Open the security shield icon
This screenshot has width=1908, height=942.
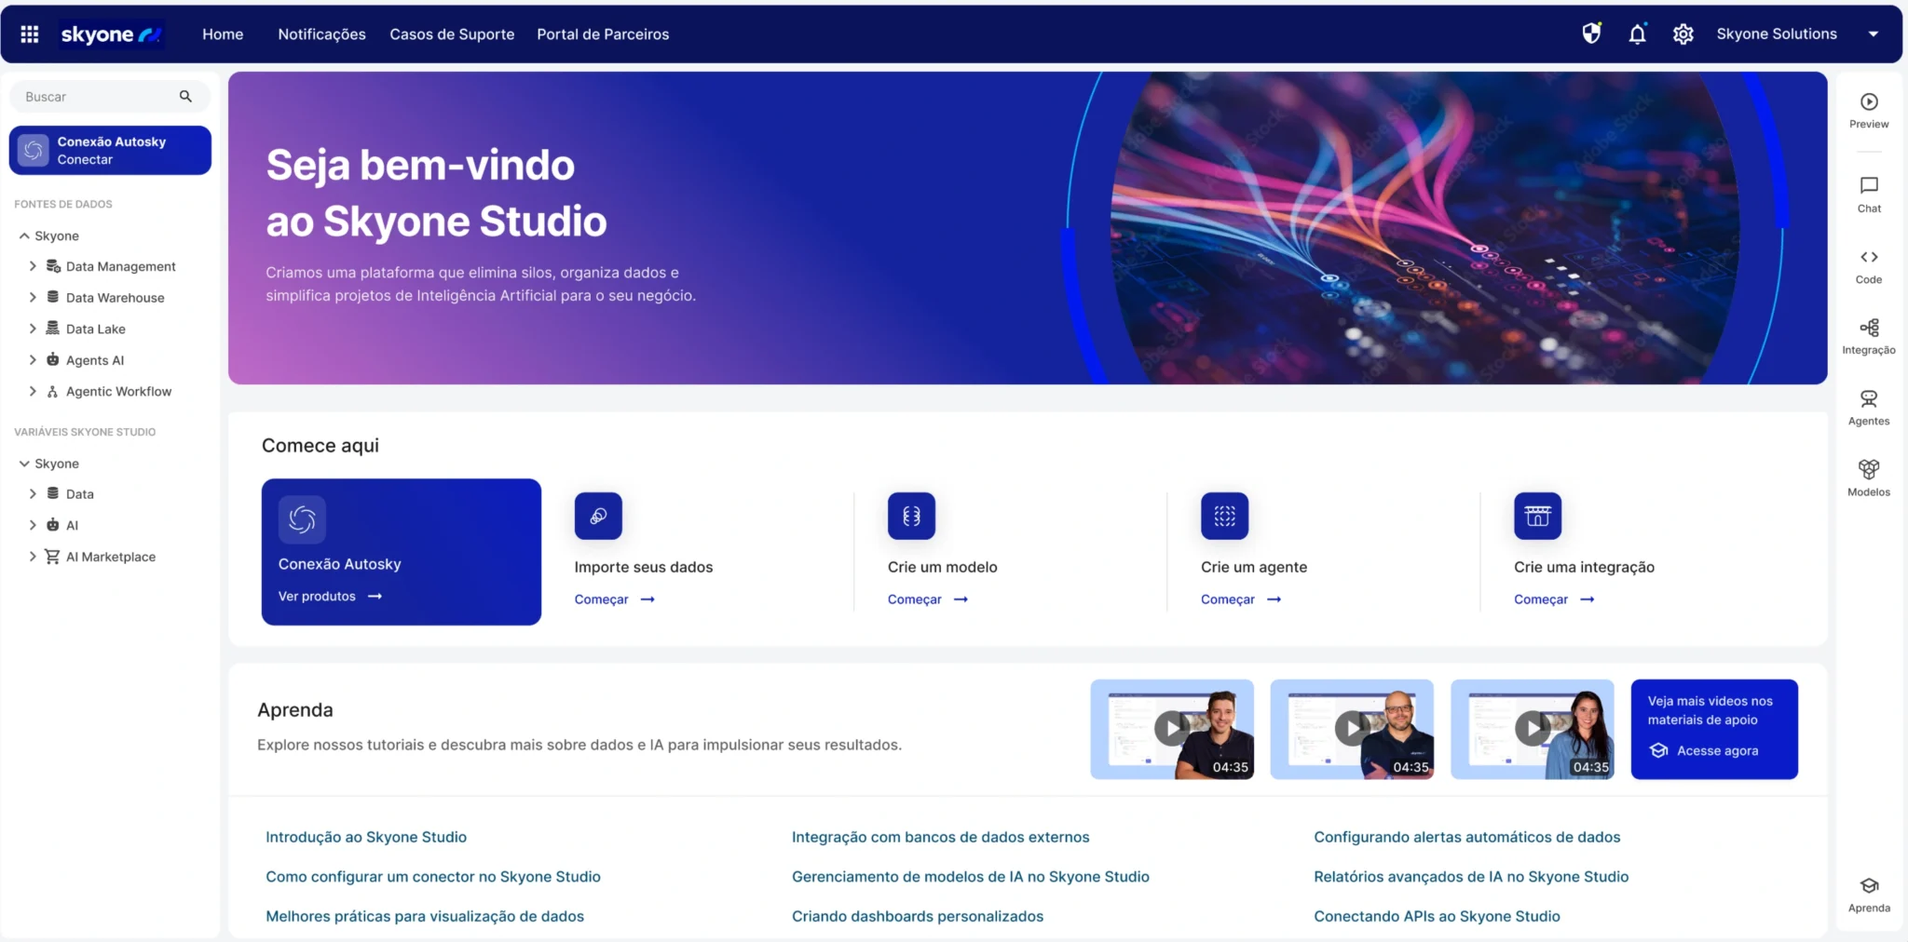(x=1591, y=34)
